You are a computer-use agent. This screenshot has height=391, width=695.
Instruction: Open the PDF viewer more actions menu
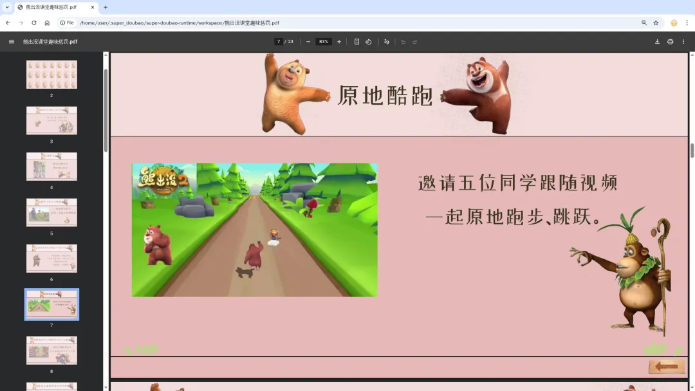[x=683, y=42]
